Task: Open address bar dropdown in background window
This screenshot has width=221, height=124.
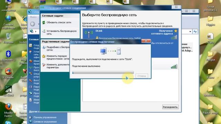Action: (190, 32)
